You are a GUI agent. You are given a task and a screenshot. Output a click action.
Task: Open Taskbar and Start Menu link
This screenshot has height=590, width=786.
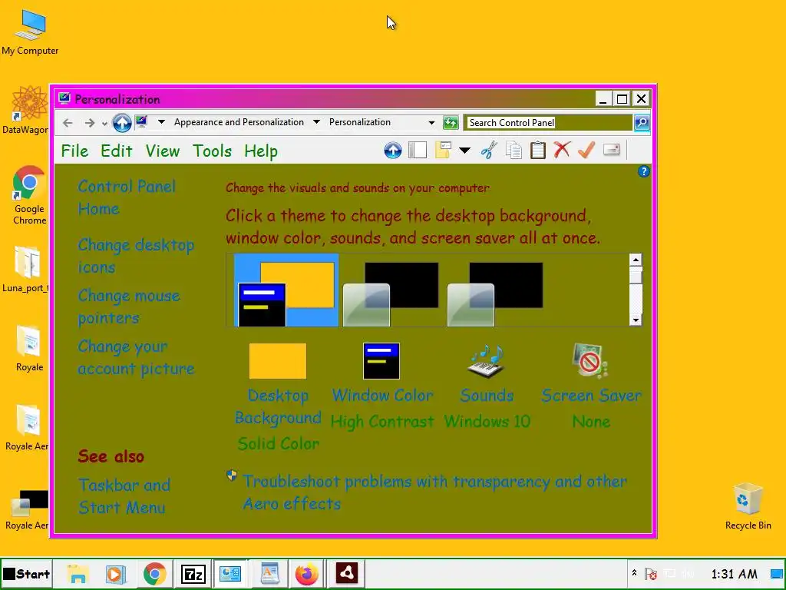point(124,496)
